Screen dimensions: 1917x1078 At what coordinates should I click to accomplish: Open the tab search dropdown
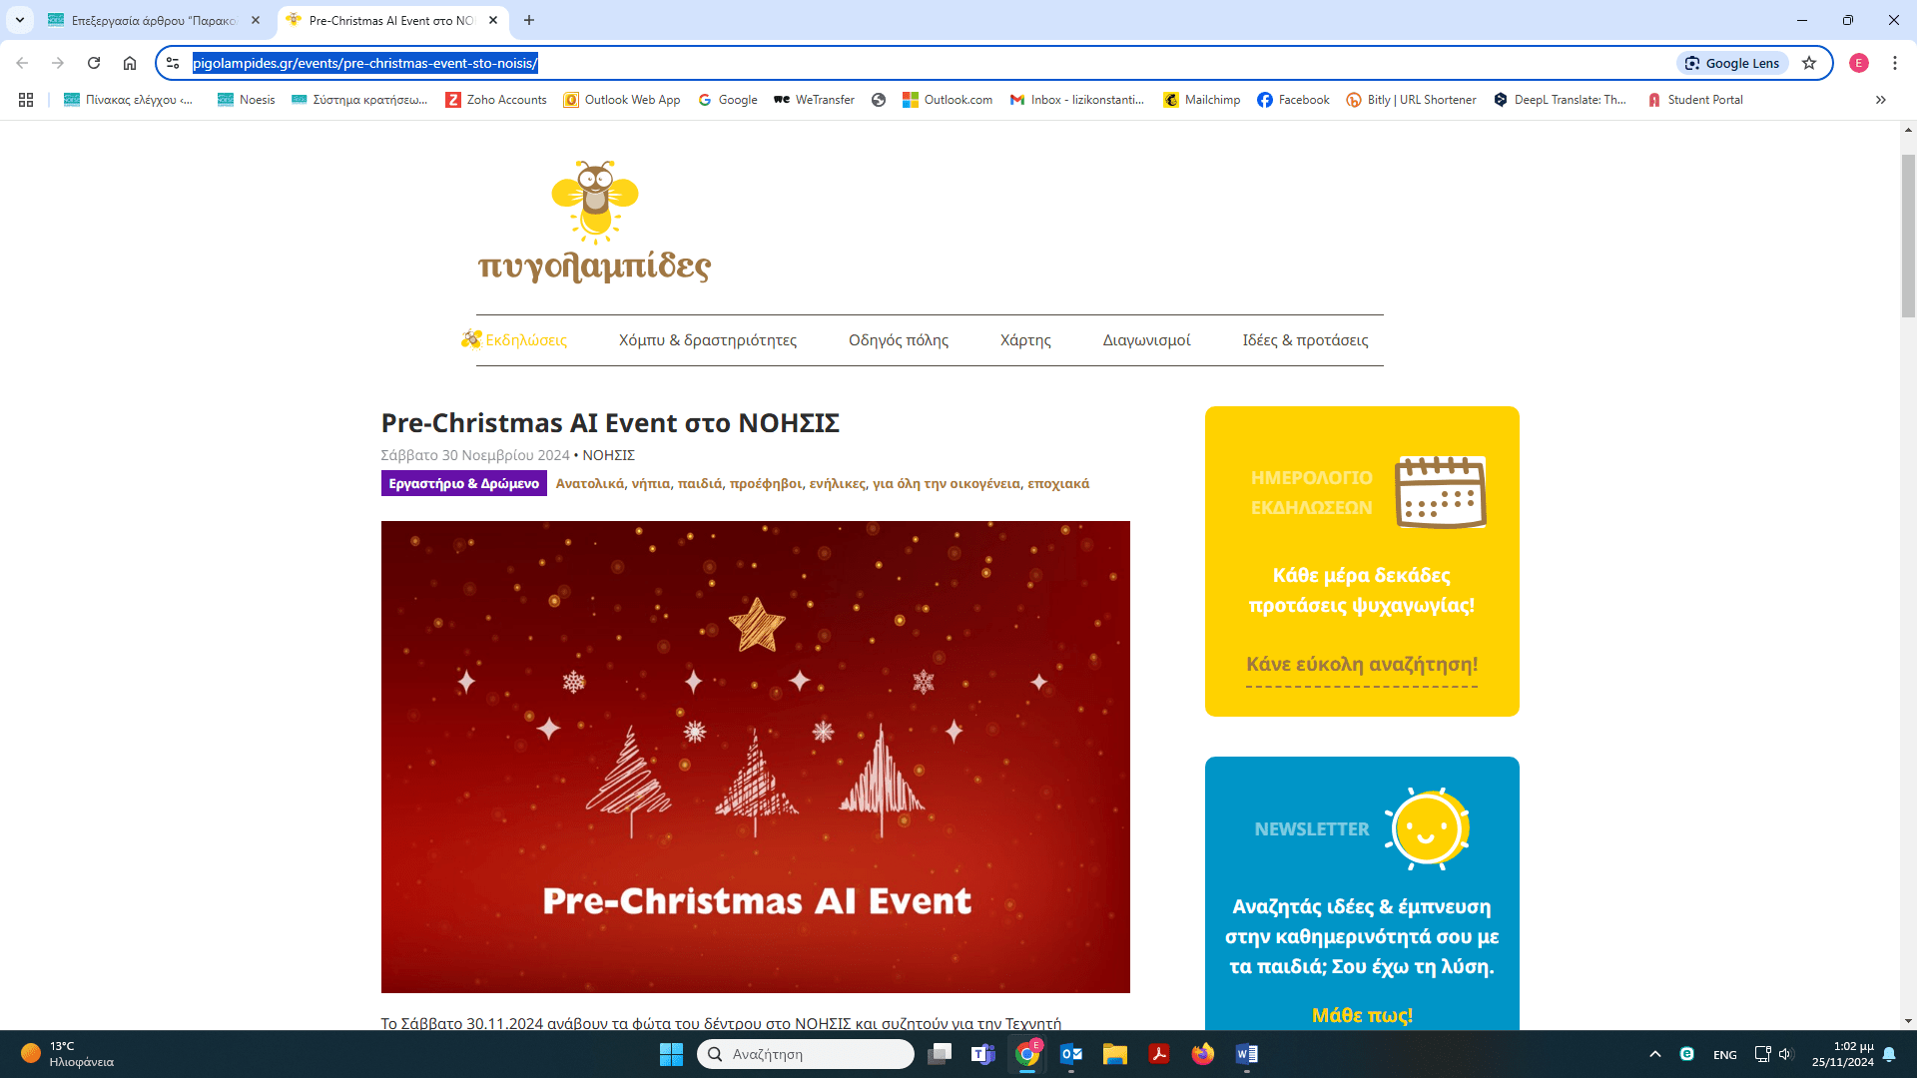[x=20, y=20]
